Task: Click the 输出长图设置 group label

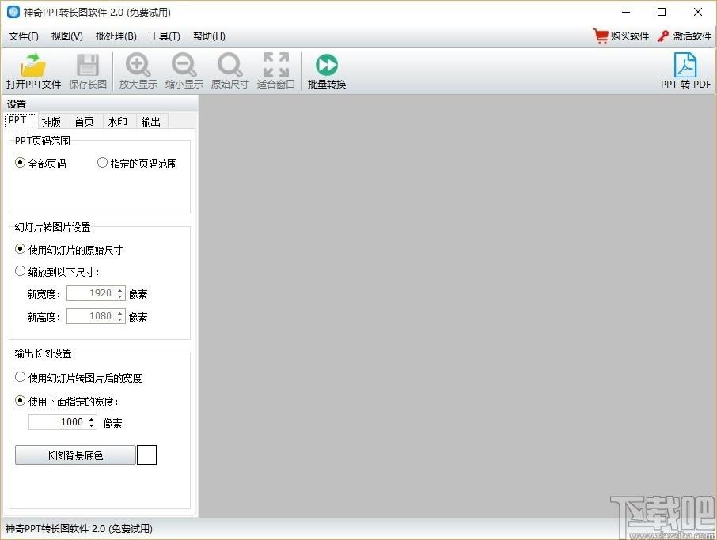Action: click(43, 353)
